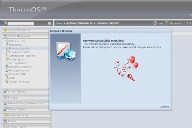Viewport: 192px width, 128px height.
Task: Click System Management breadcrumb text
Action: click(x=79, y=23)
